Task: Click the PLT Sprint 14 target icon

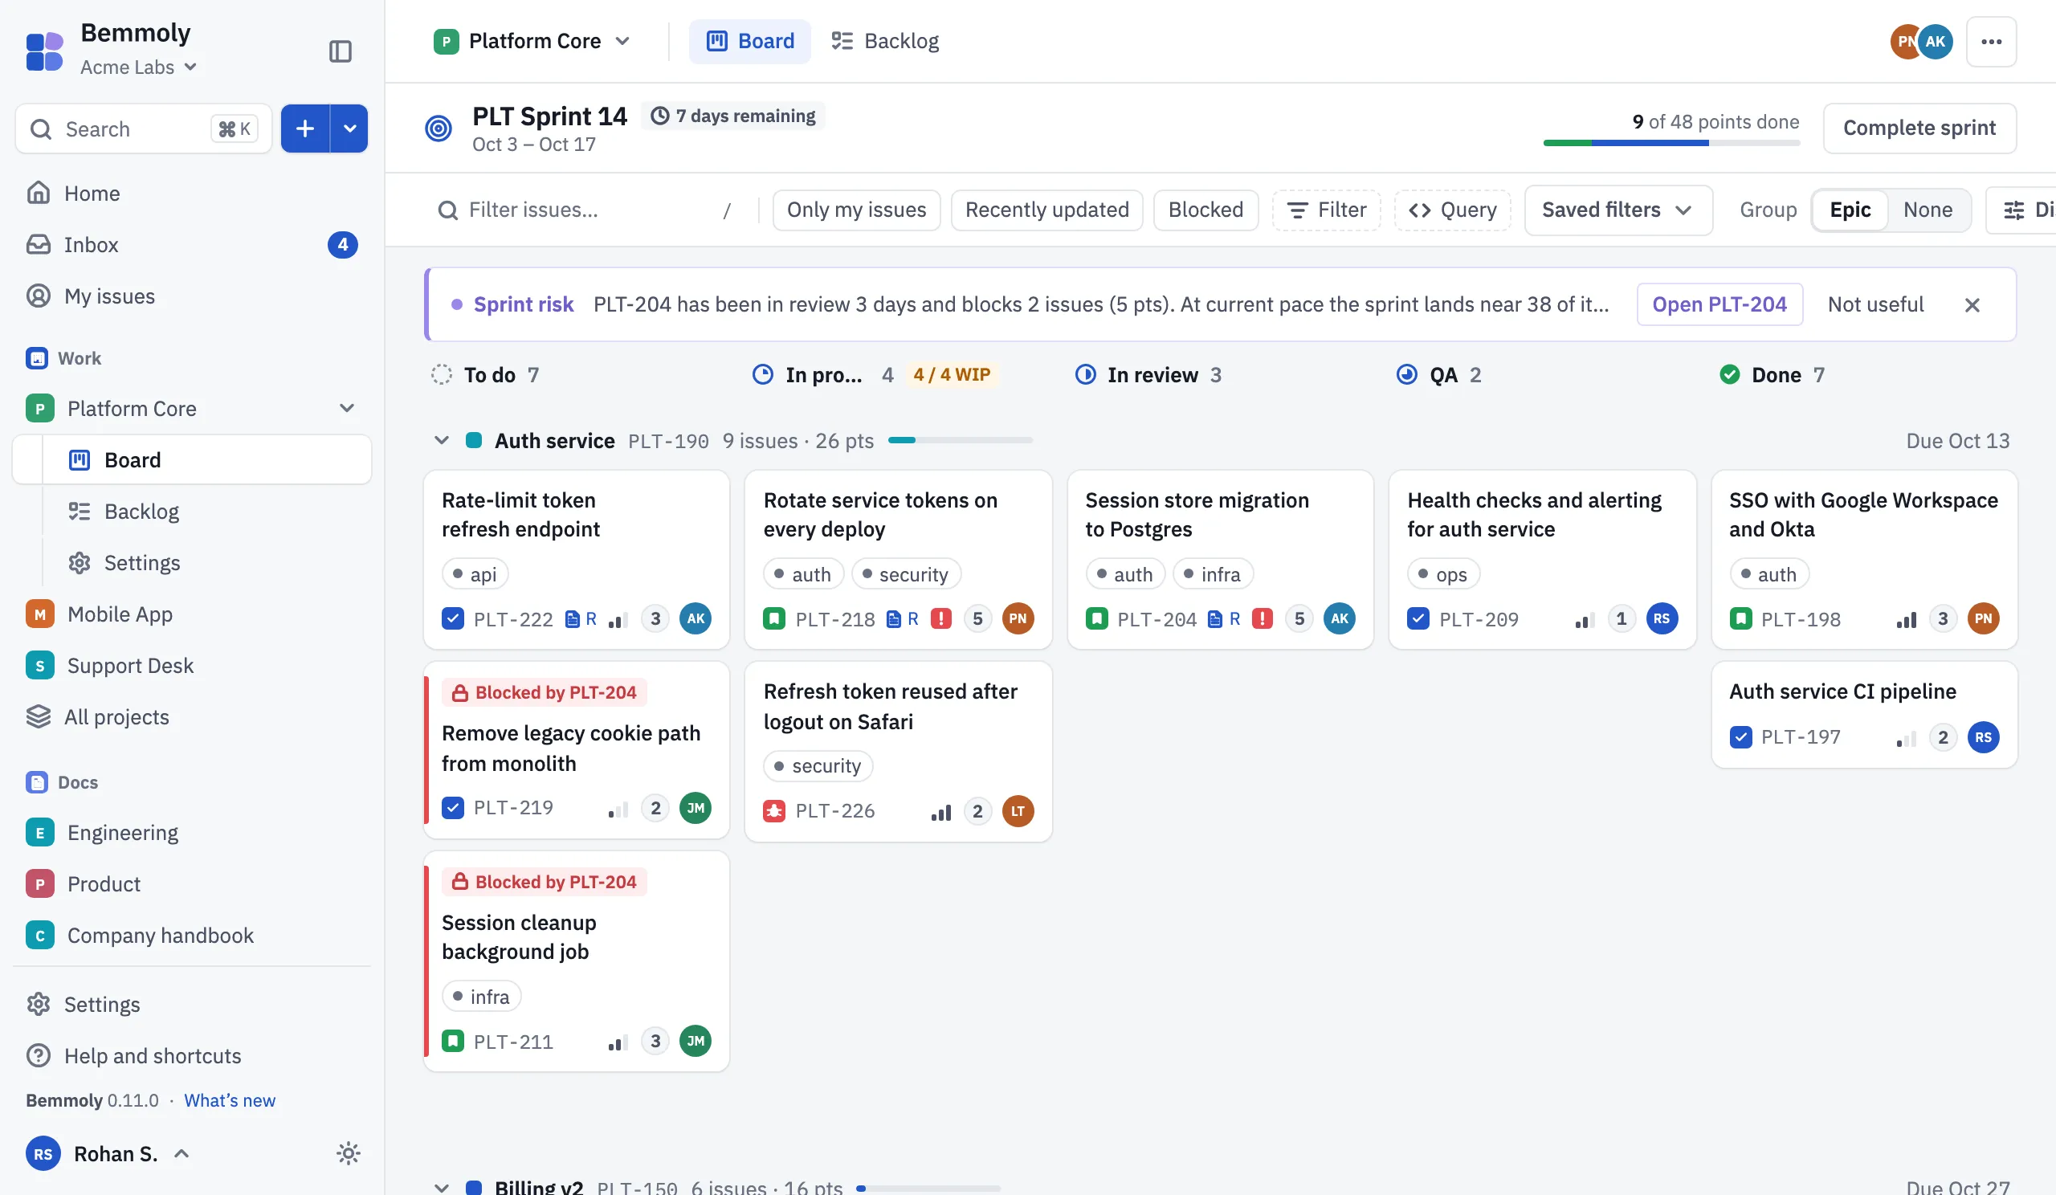Action: 439,128
